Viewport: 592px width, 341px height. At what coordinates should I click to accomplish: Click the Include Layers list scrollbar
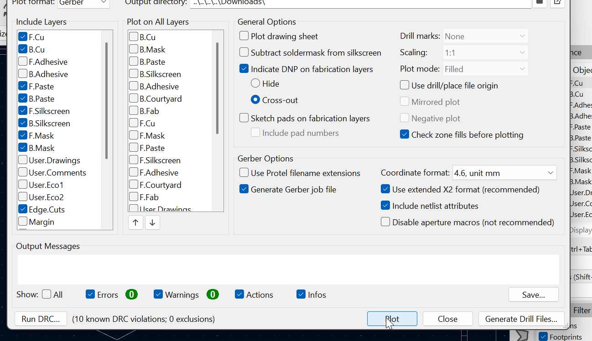[106, 100]
